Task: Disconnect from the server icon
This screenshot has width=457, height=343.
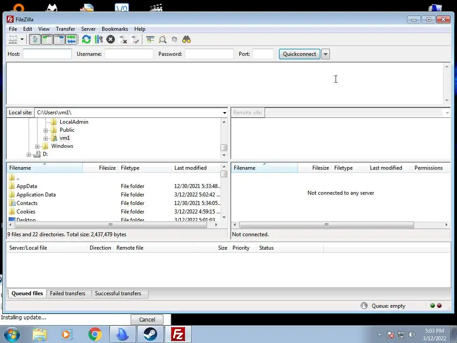Action: [123, 39]
